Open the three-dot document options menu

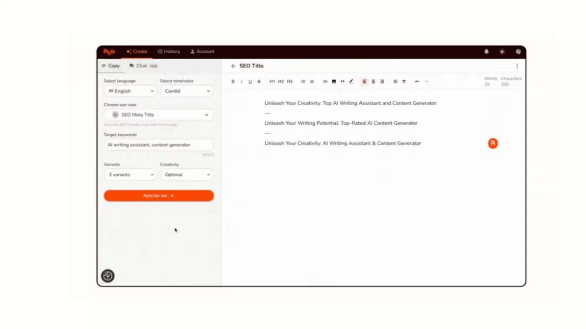pos(517,66)
